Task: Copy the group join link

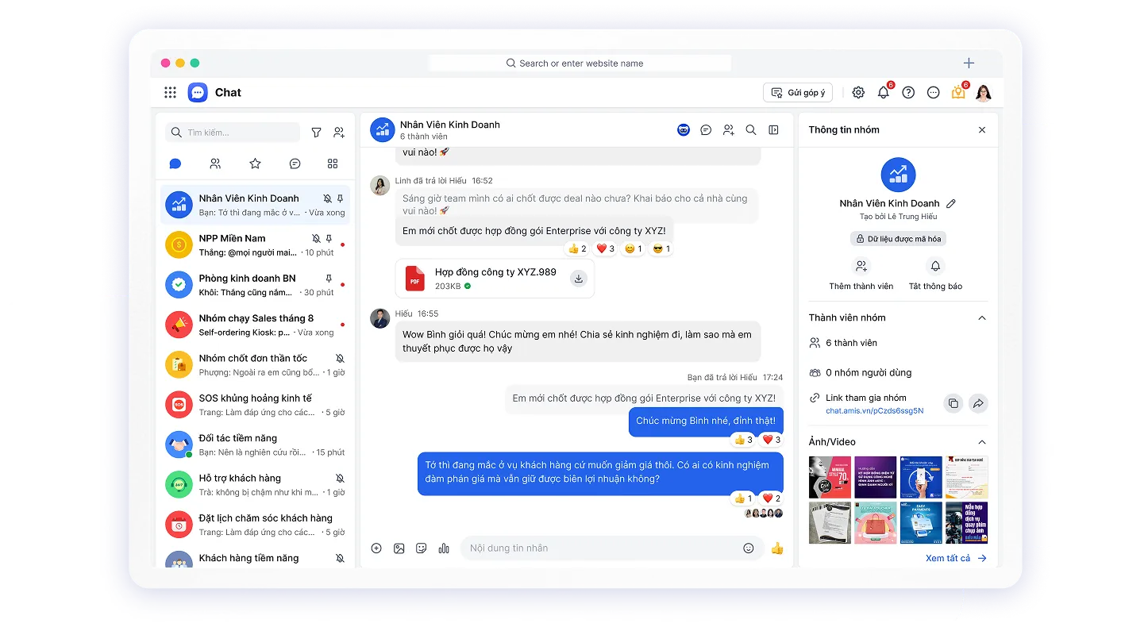Action: pyautogui.click(x=953, y=403)
